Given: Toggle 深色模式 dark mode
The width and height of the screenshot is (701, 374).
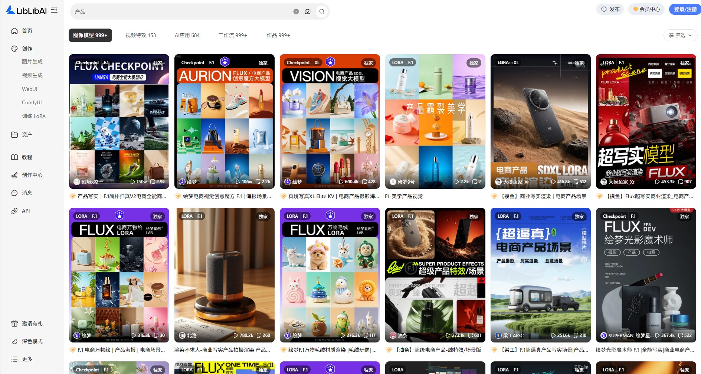Looking at the screenshot, I should click(32, 341).
